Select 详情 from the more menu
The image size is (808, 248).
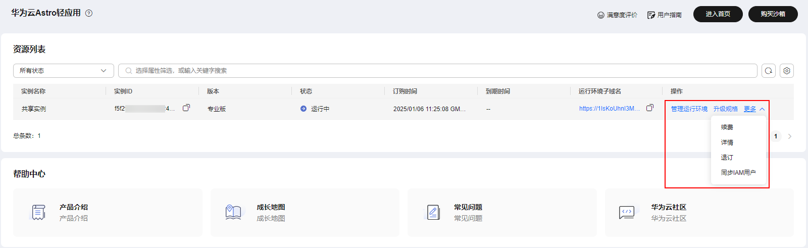[x=727, y=142]
